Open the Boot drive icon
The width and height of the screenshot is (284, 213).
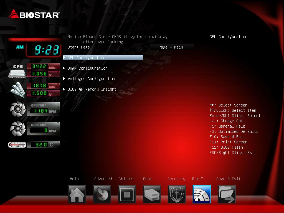[x=152, y=194]
